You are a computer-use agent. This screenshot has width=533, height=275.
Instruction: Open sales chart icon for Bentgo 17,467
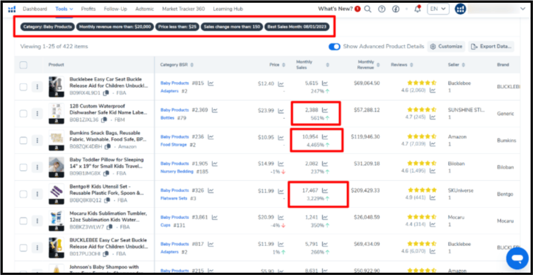[x=325, y=190]
